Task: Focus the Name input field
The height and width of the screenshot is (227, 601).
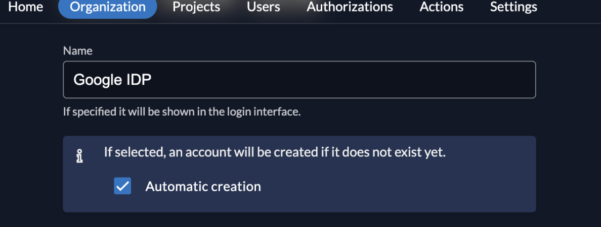Action: click(x=299, y=80)
